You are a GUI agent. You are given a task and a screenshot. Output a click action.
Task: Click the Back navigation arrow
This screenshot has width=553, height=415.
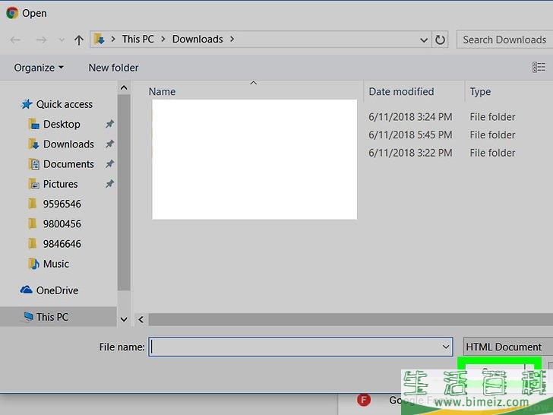pyautogui.click(x=15, y=40)
